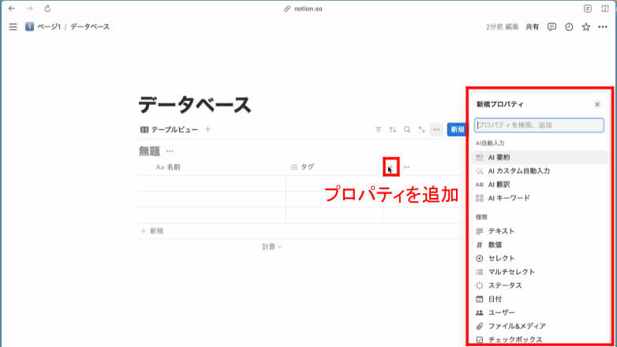This screenshot has height=347, width=617.
Task: Select the 数値 property type
Action: click(x=540, y=244)
